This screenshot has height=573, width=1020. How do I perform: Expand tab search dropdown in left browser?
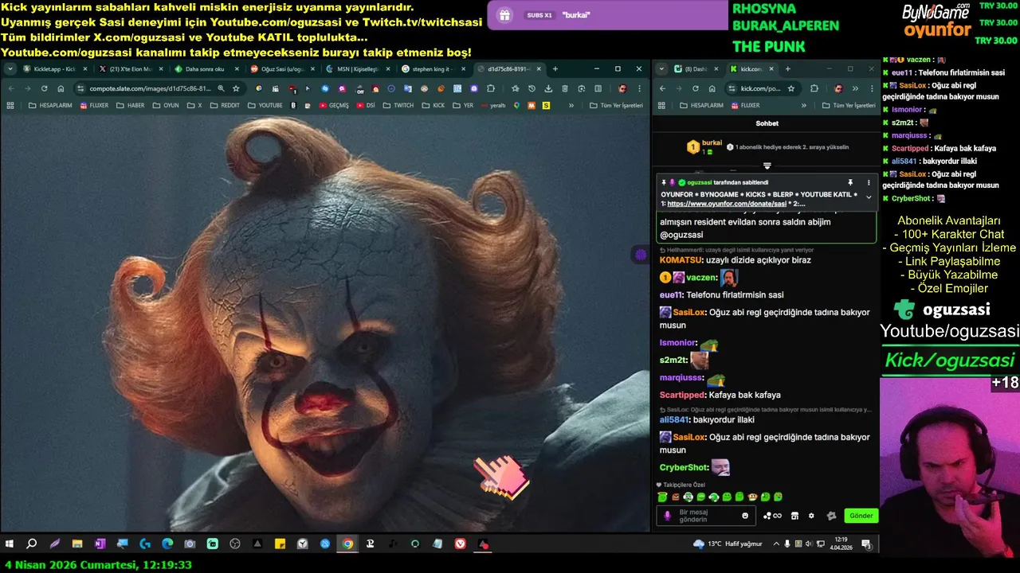(x=10, y=69)
